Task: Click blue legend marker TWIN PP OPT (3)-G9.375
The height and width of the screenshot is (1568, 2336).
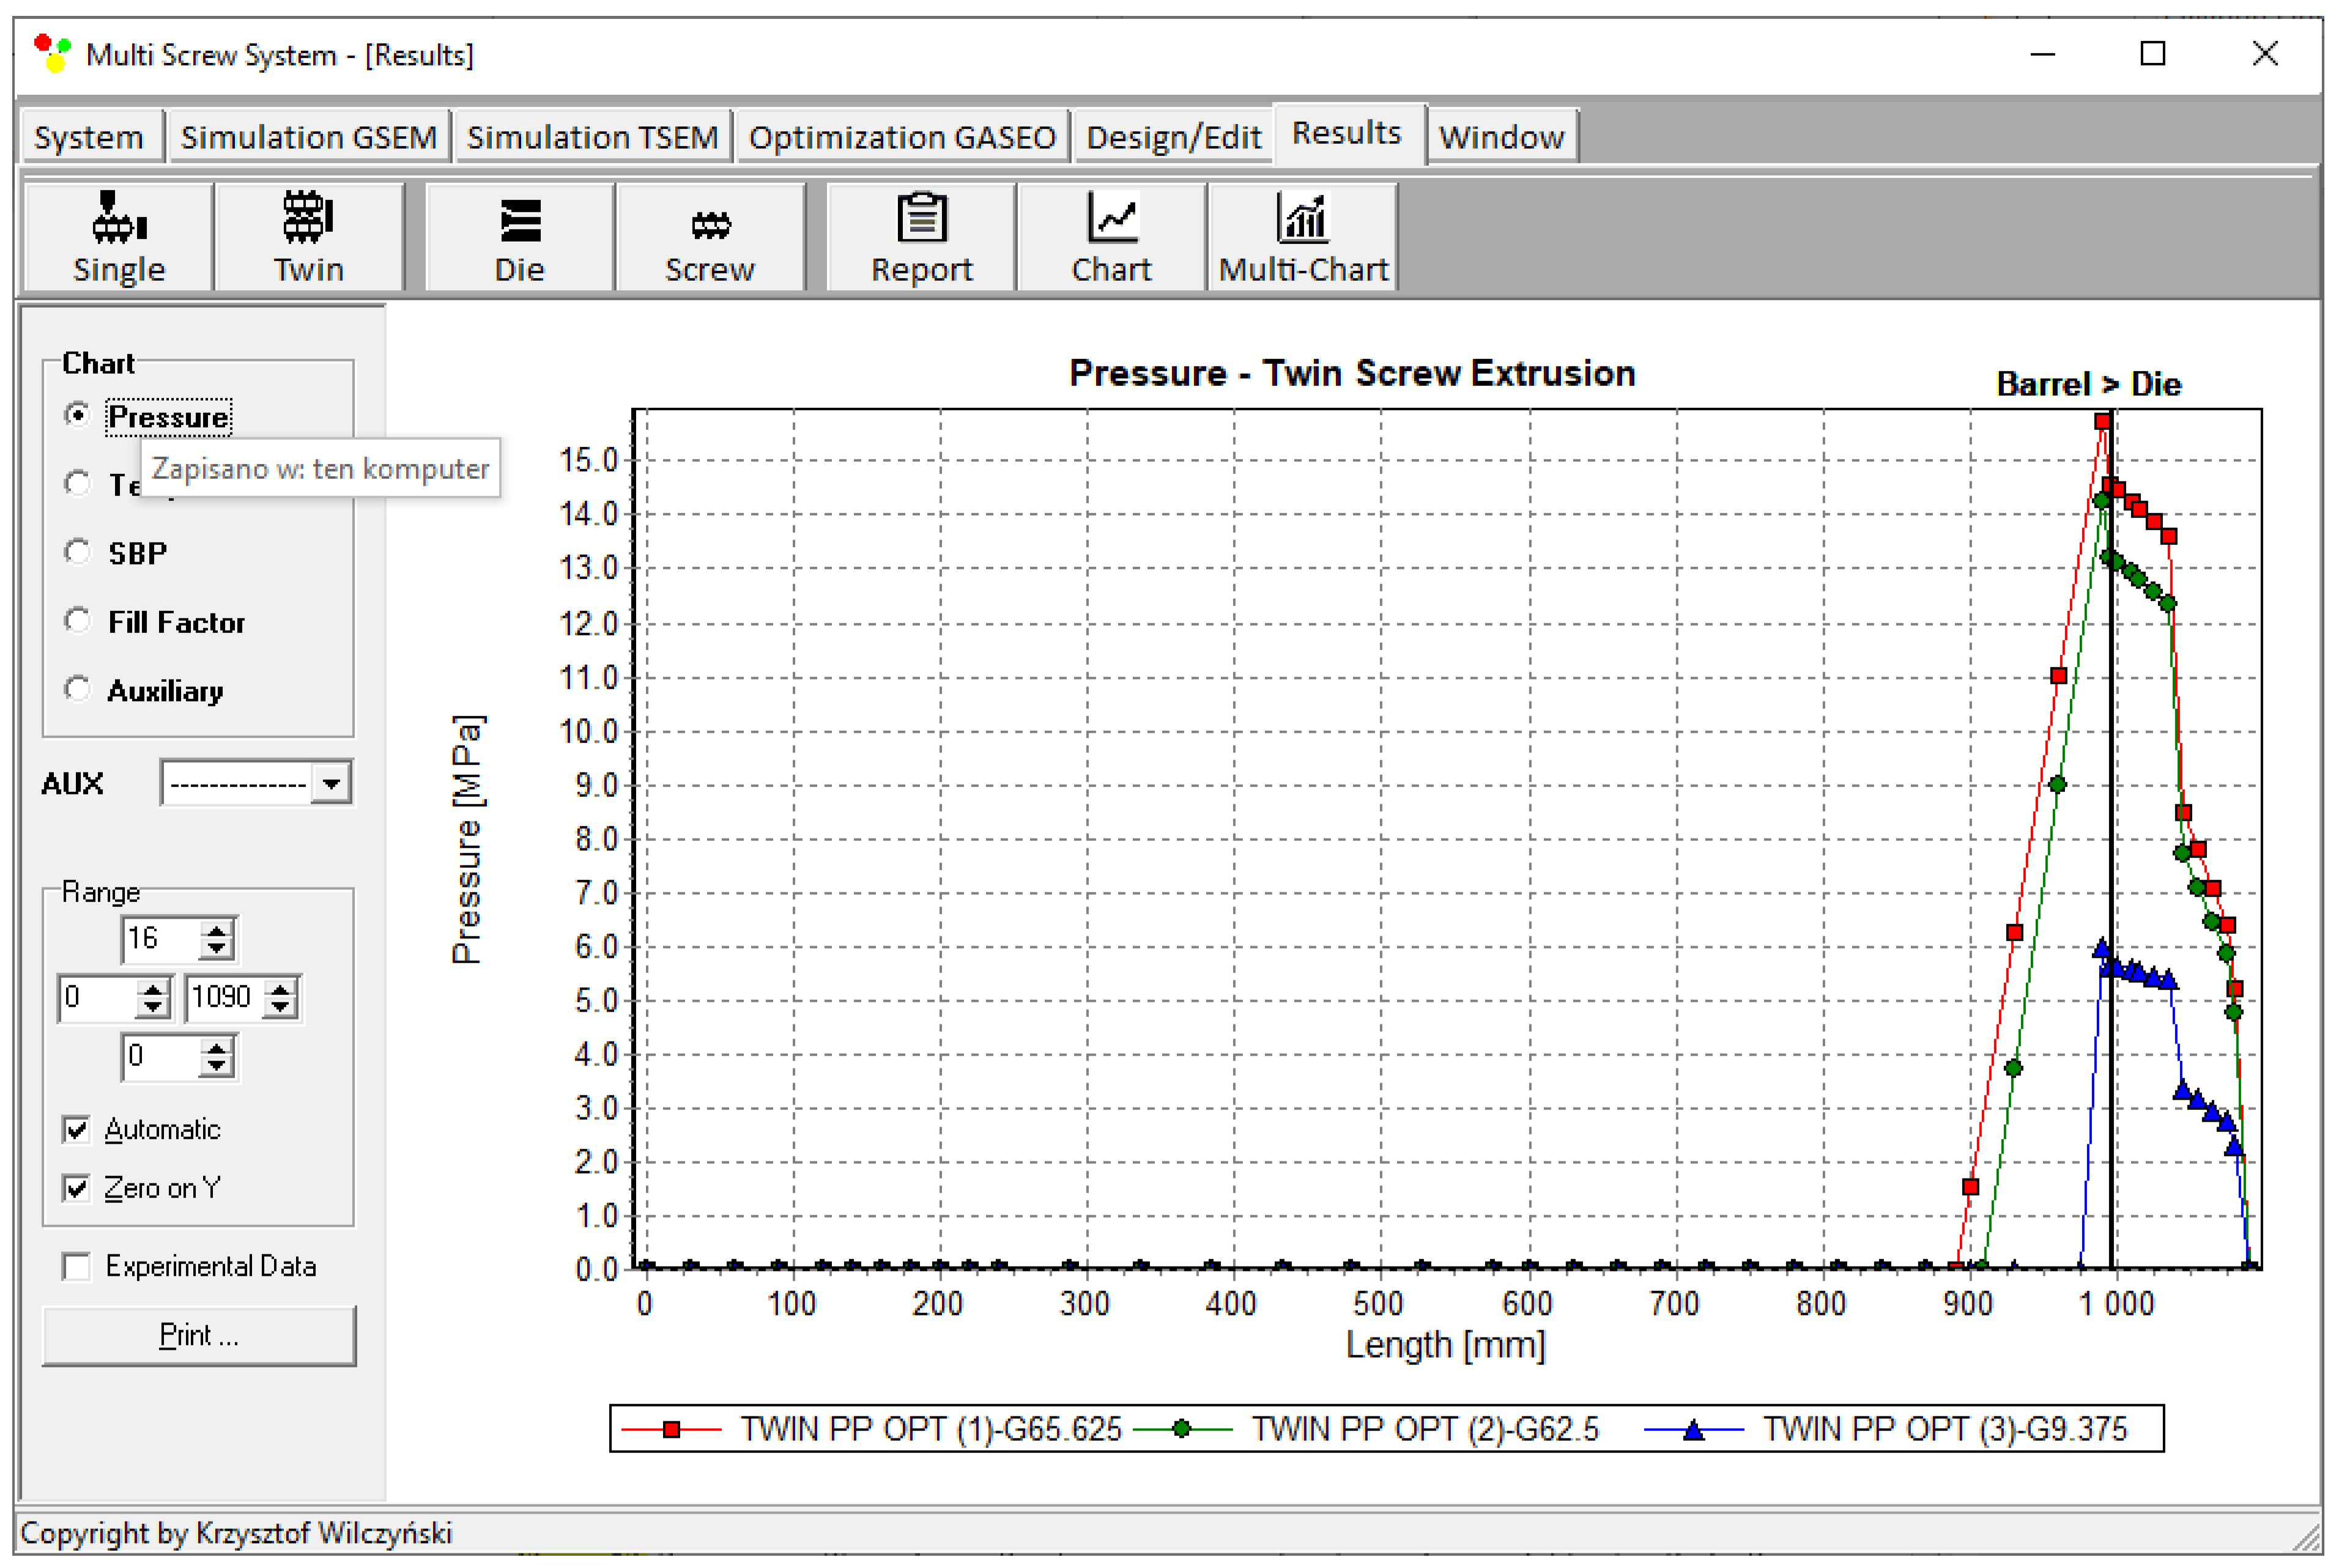Action: [x=1693, y=1429]
